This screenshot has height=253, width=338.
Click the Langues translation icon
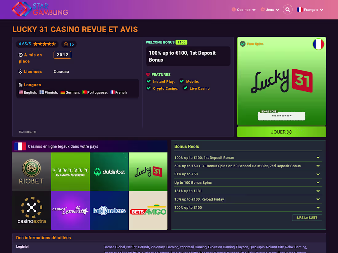[x=21, y=85]
